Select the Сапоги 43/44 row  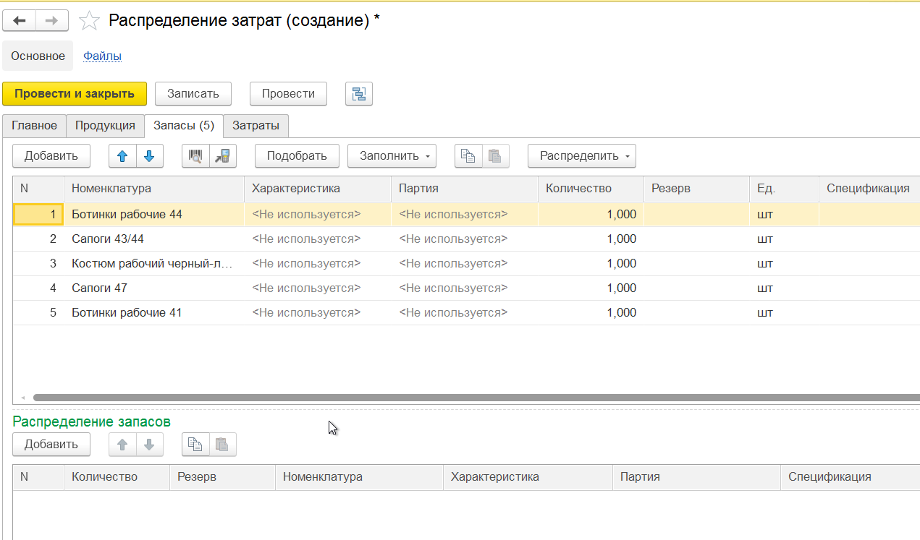[466, 239]
